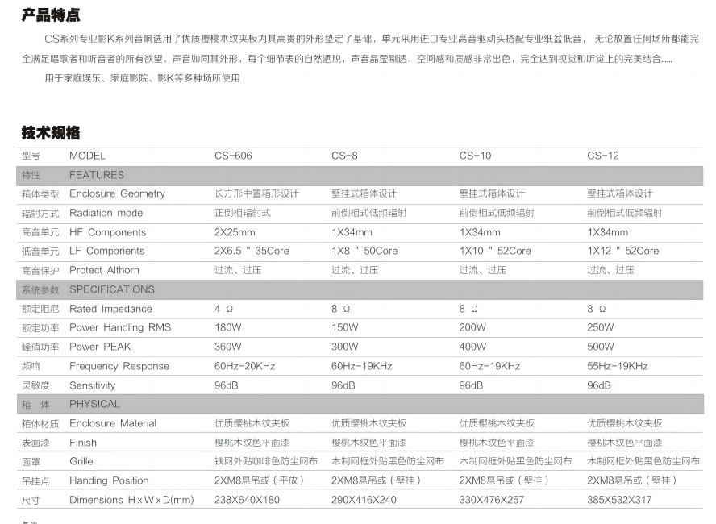Screen dimensions: 716x524
Task: Select the Frequency Response row label
Action: (x=119, y=366)
